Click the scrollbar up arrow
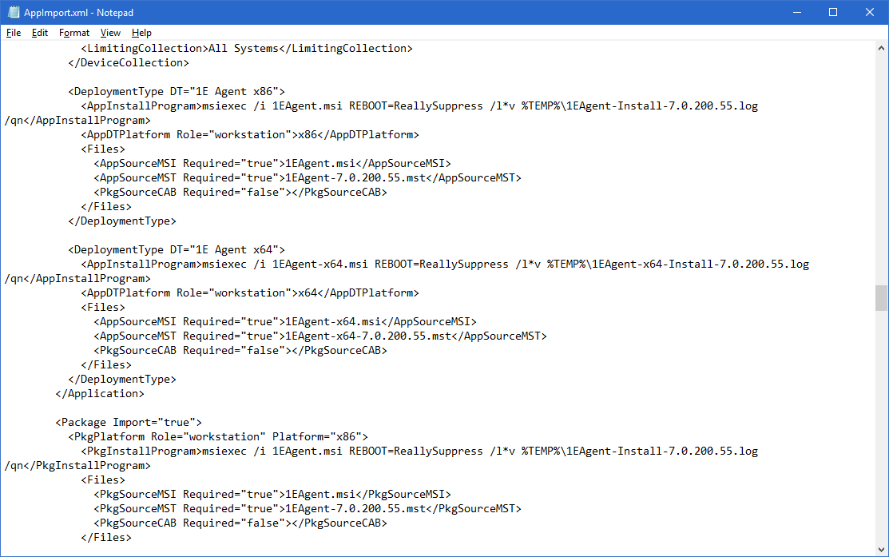 tap(881, 47)
